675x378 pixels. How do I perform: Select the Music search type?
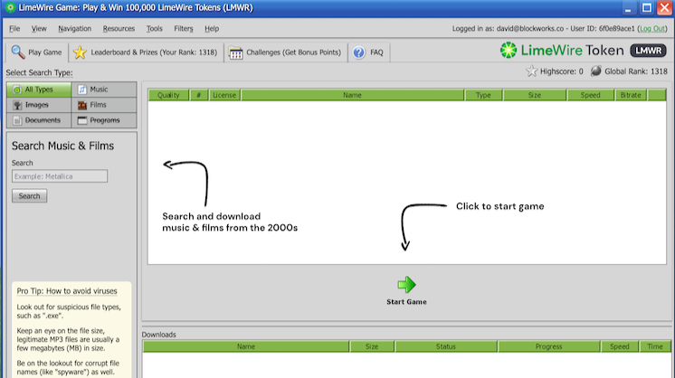pos(104,90)
